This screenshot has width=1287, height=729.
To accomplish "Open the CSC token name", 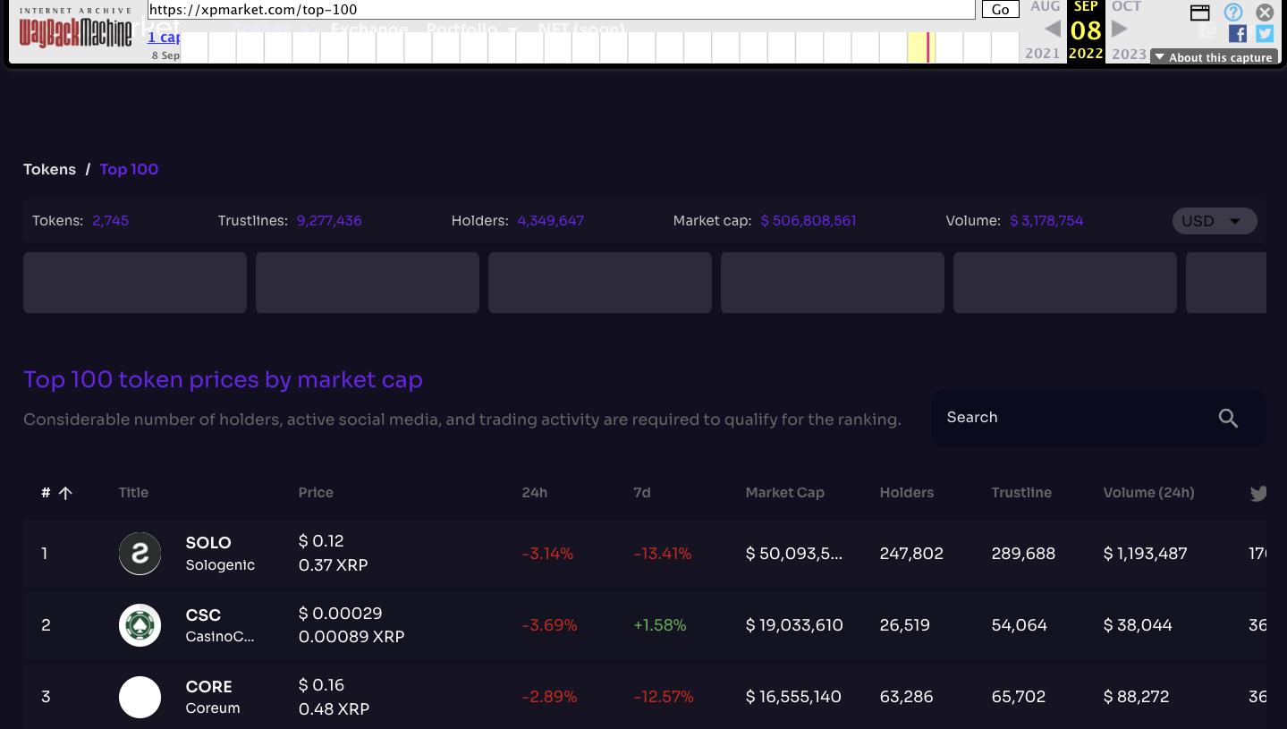I will pyautogui.click(x=220, y=625).
